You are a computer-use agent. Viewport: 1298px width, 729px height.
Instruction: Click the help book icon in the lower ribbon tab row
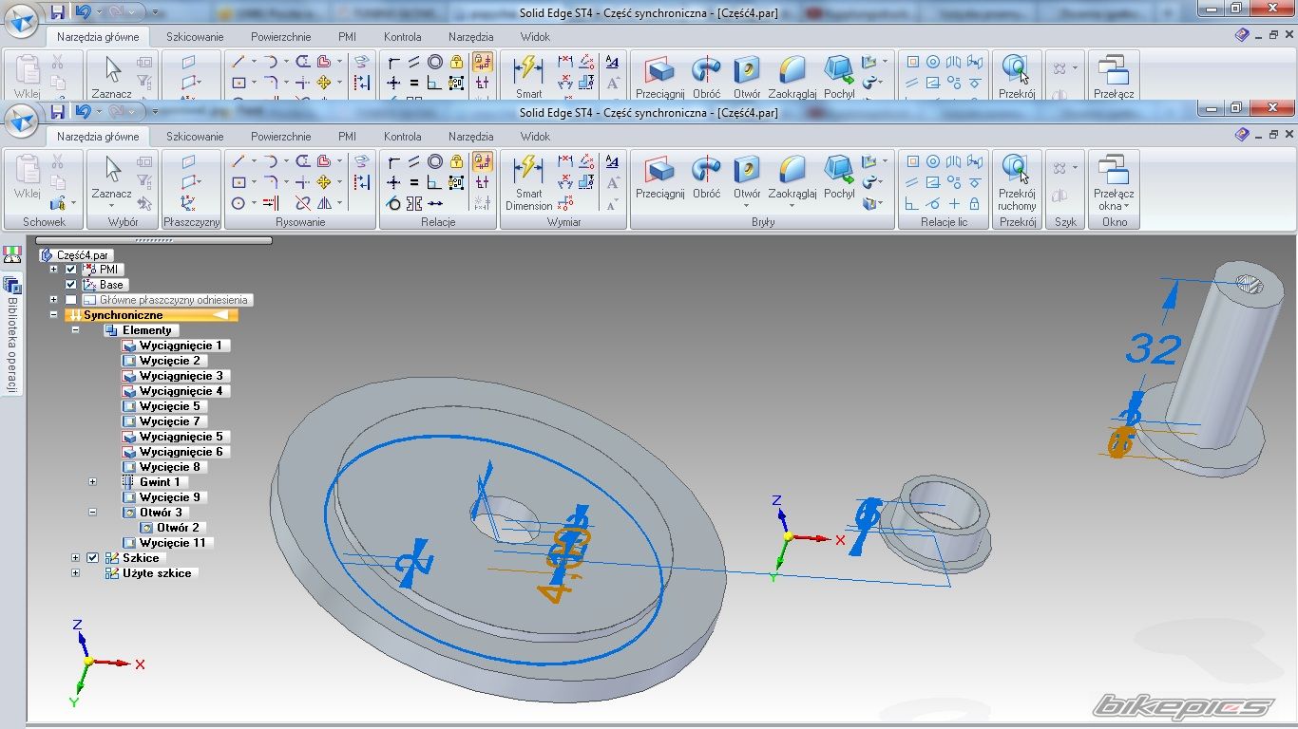(1242, 135)
